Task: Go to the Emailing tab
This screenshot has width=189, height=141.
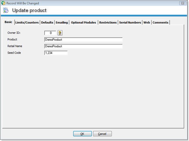Action: (62, 23)
